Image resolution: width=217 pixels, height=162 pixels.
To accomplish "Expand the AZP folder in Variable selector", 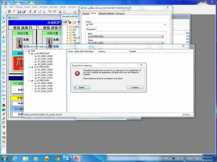I will (x=67, y=30).
